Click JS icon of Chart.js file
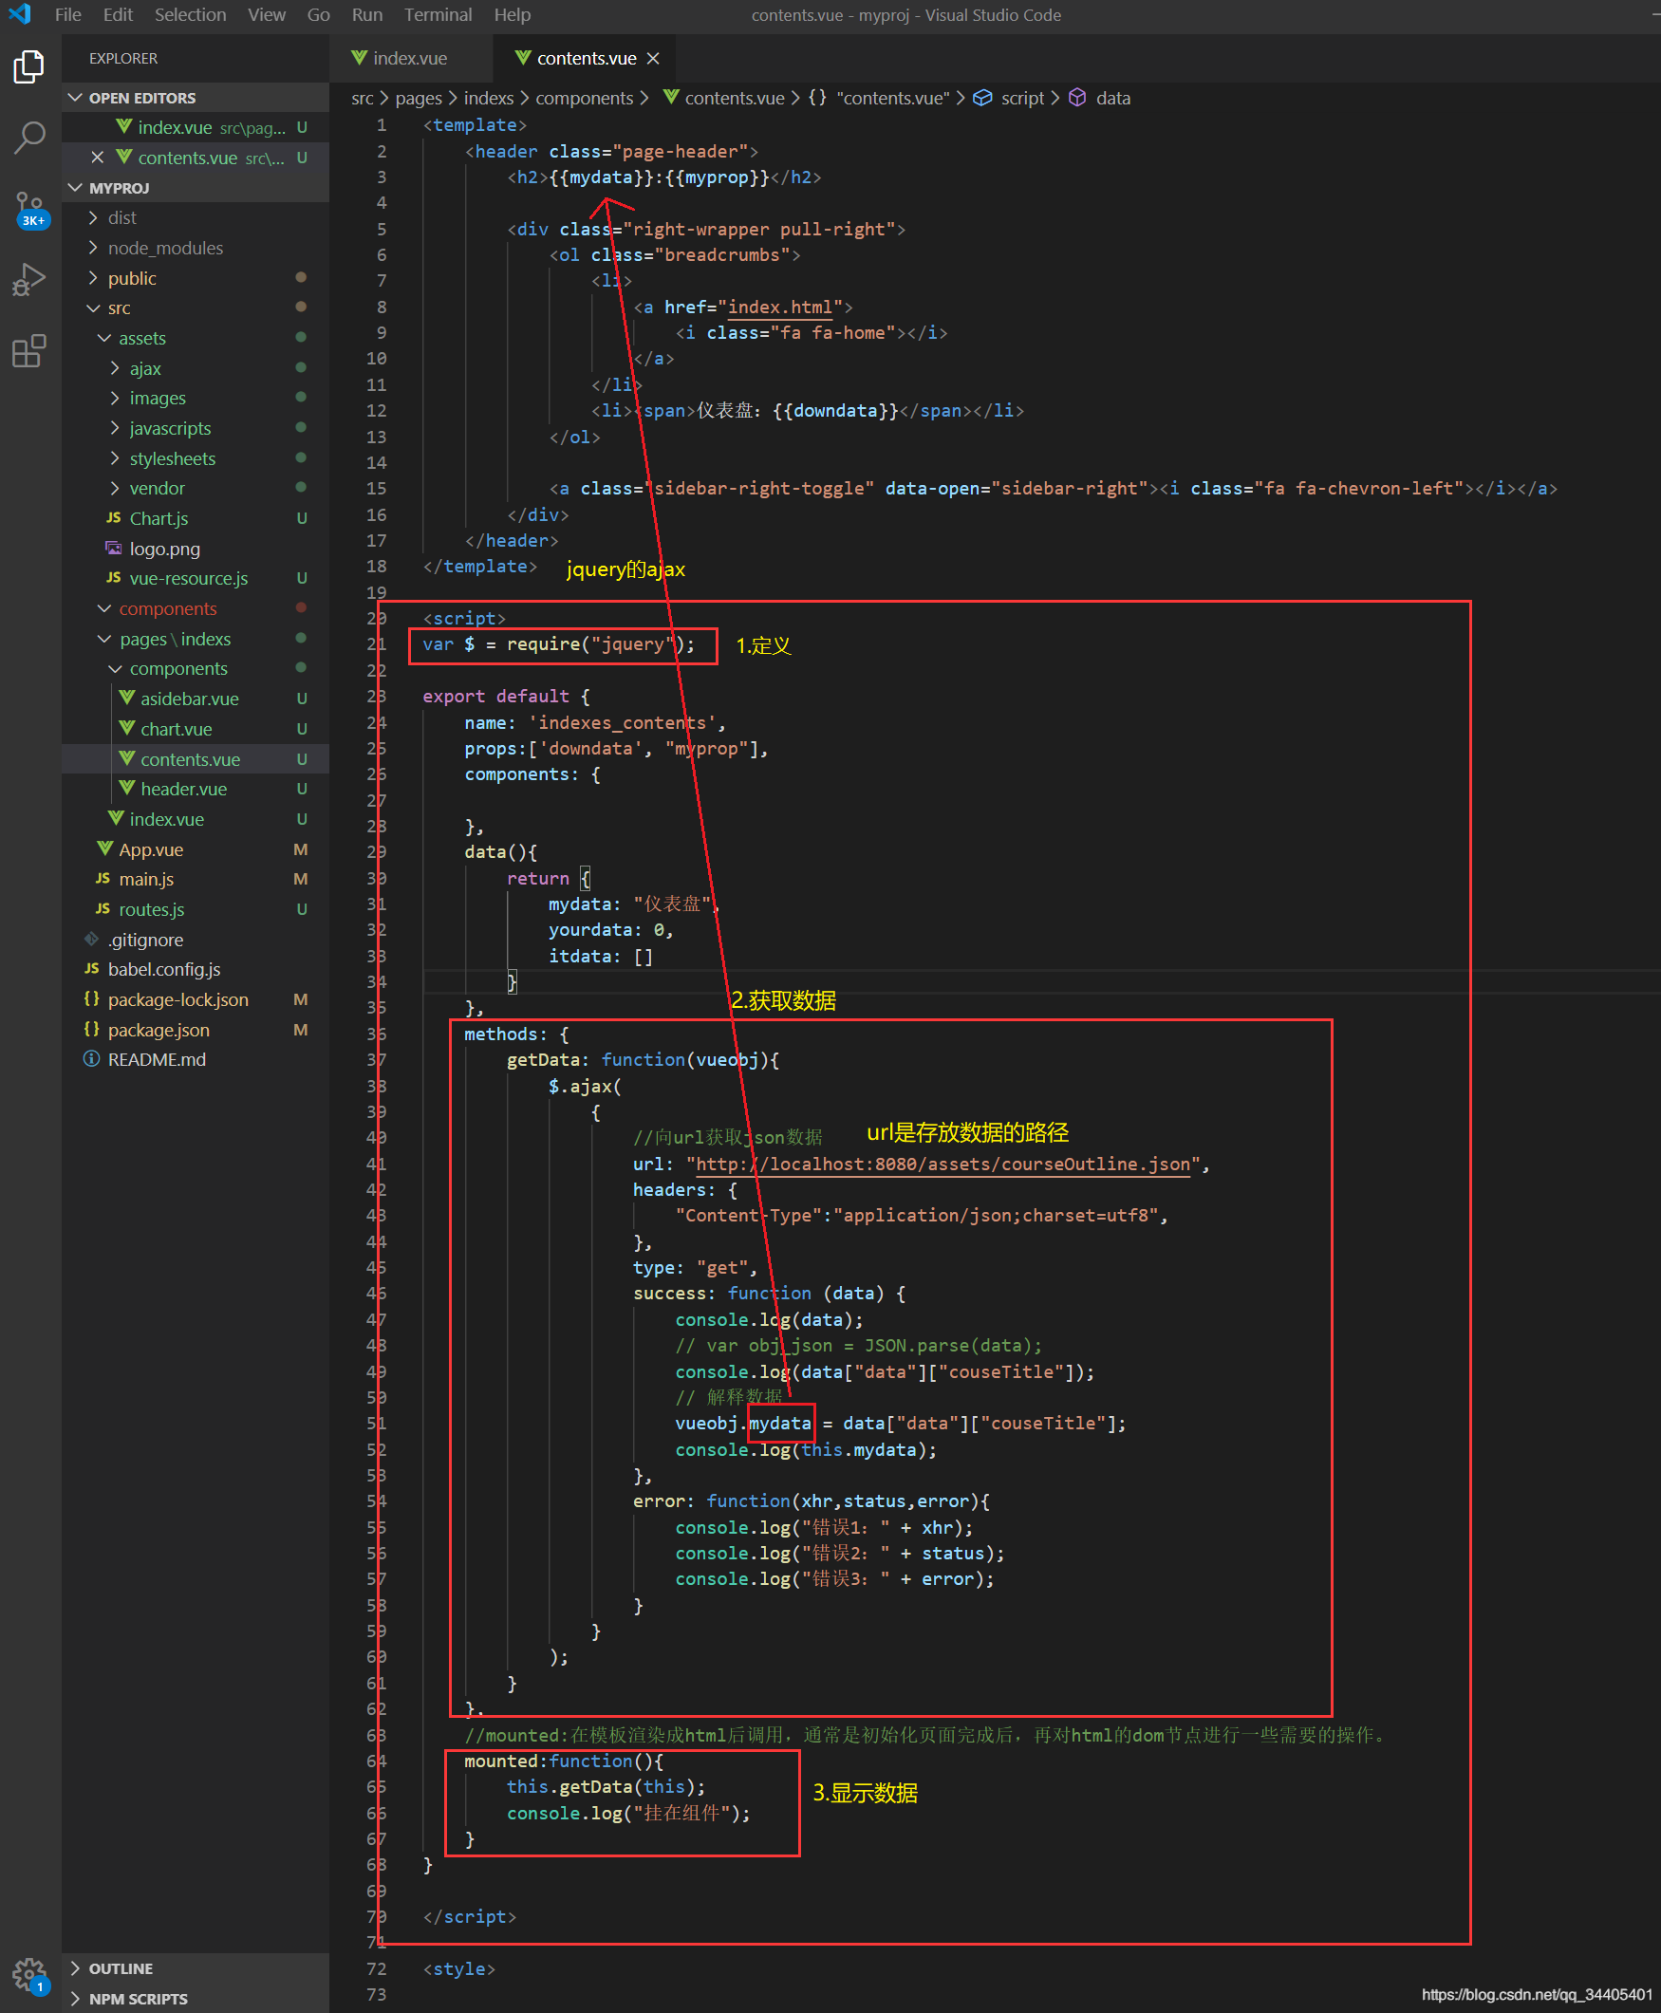 click(x=114, y=517)
